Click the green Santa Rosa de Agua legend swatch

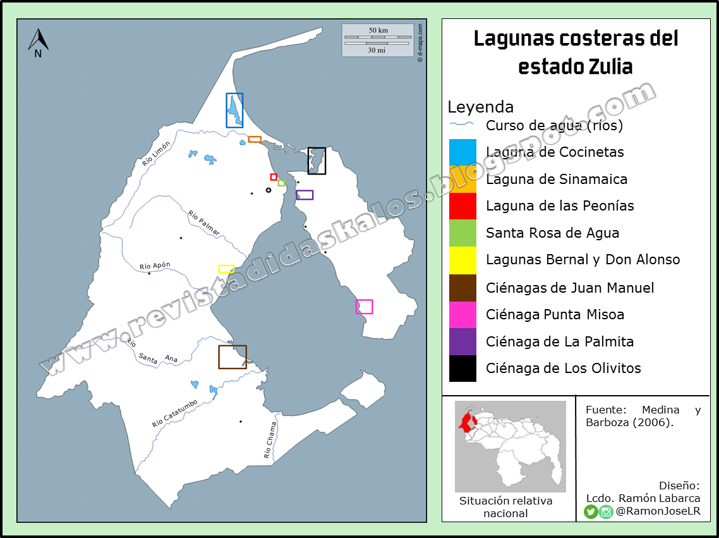(x=462, y=233)
